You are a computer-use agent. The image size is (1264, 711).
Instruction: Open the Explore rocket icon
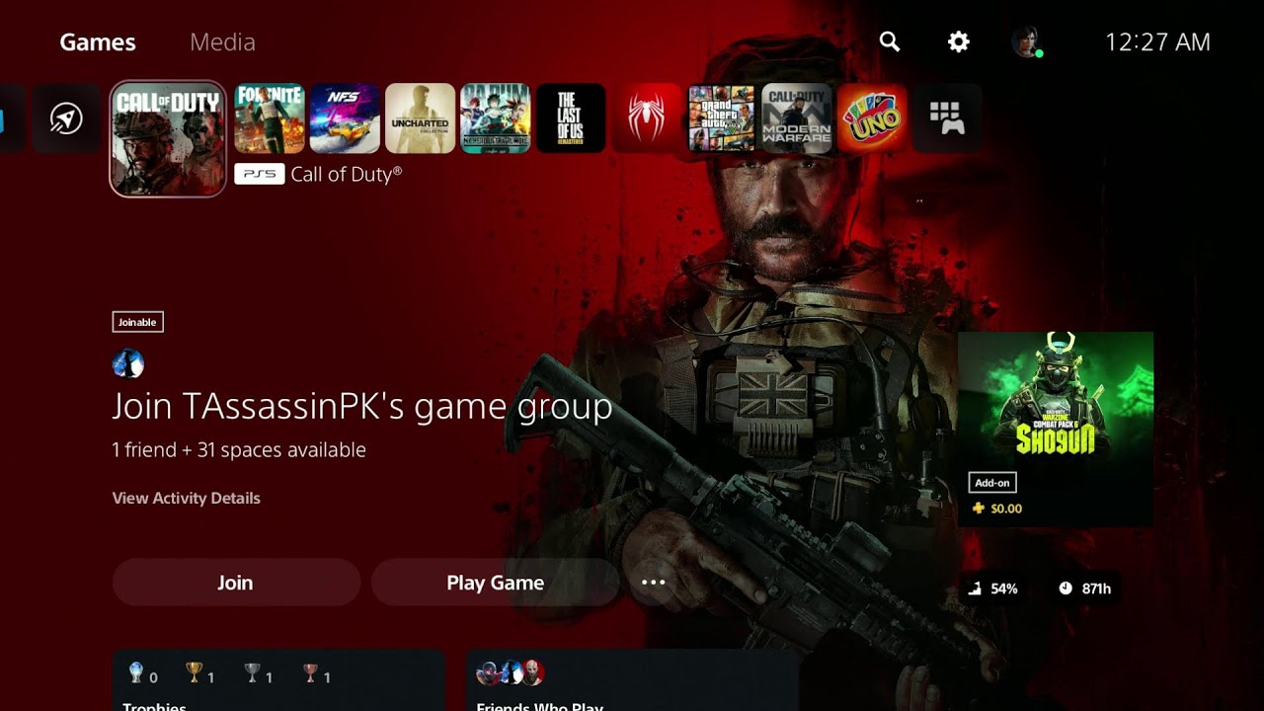(x=66, y=118)
